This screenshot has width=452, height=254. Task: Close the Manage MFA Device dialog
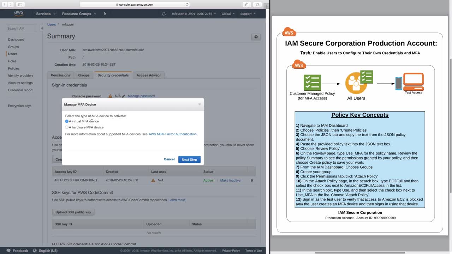click(200, 104)
